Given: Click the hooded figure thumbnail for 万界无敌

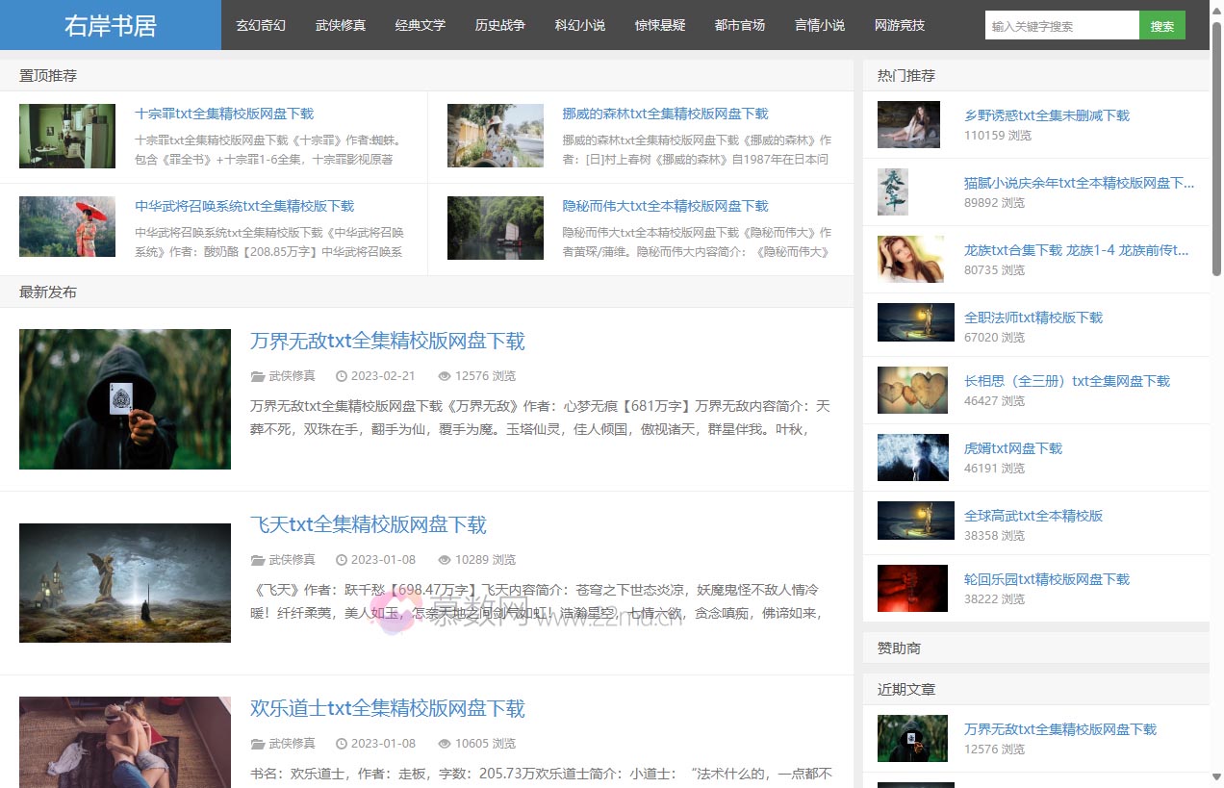Looking at the screenshot, I should [125, 399].
